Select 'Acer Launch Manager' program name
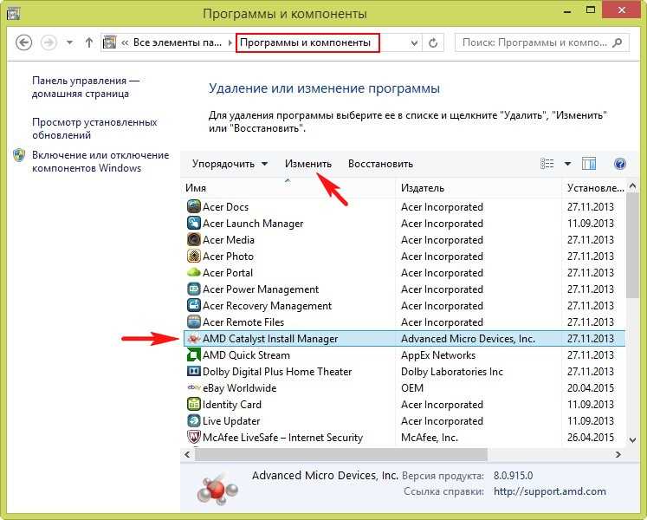The width and height of the screenshot is (647, 520). 253,224
